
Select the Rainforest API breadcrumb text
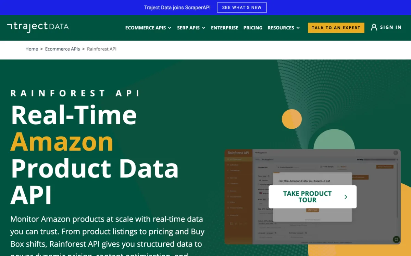(102, 49)
